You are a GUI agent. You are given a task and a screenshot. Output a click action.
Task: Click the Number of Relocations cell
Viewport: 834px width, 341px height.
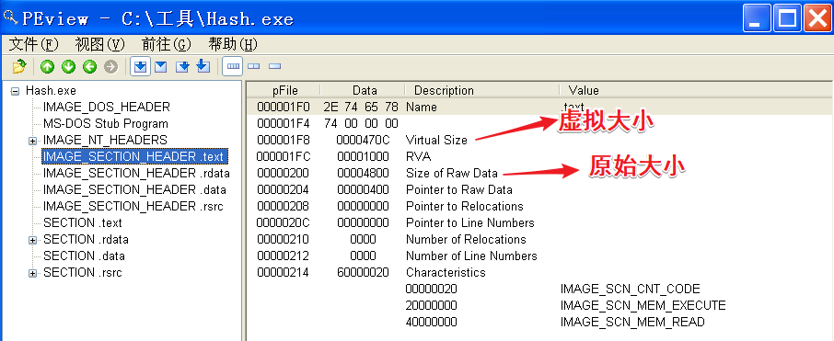point(467,240)
